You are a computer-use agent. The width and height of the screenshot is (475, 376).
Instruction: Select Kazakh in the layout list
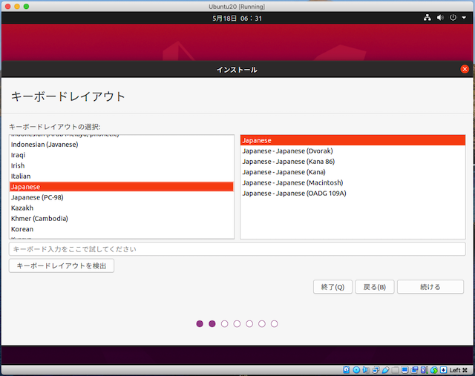pyautogui.click(x=122, y=208)
